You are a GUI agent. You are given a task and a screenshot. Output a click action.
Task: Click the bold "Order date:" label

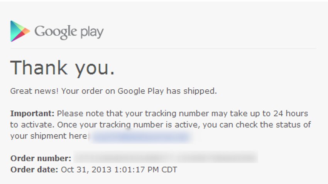click(34, 170)
